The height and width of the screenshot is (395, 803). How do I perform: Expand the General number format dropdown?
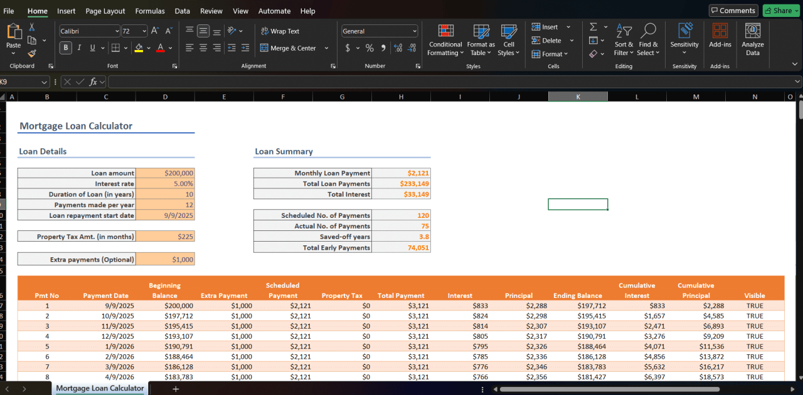(x=415, y=31)
